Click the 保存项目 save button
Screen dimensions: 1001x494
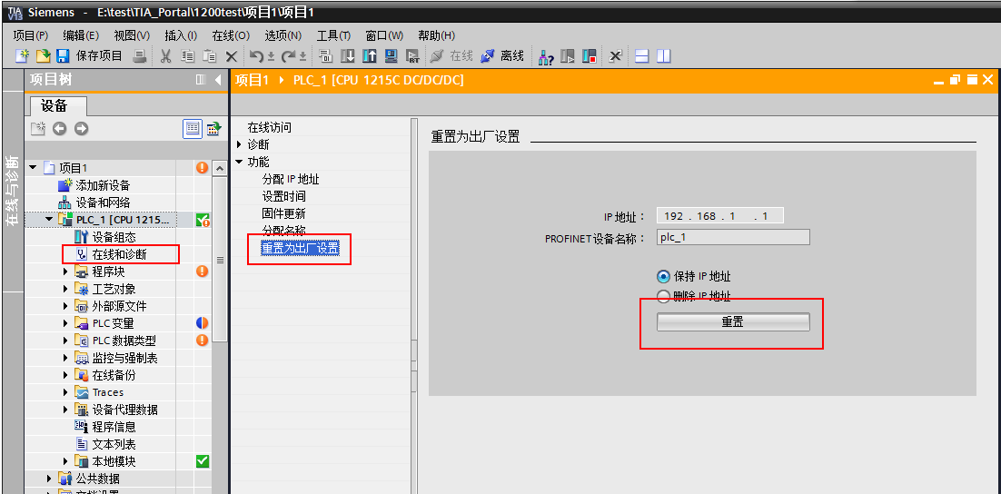pos(89,56)
